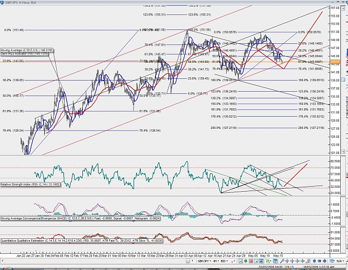This screenshot has width=348, height=270.
Task: Click the 18/05/2009 clock in the status bar
Action: click(318, 267)
